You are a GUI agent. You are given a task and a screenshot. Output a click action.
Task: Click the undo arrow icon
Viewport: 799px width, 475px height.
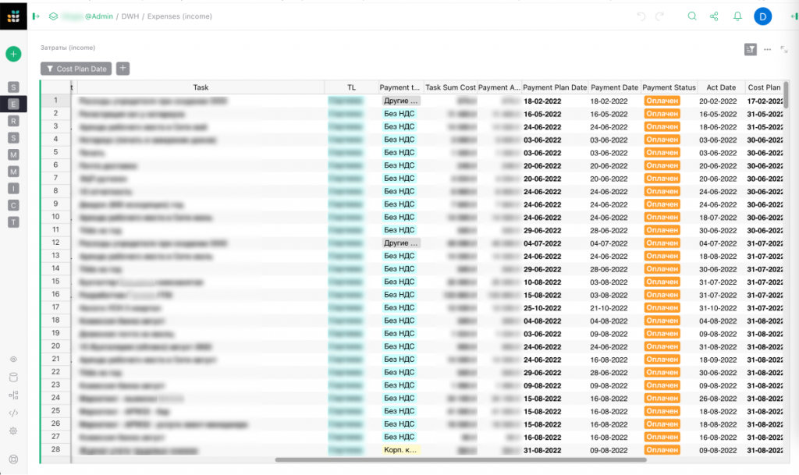641,16
